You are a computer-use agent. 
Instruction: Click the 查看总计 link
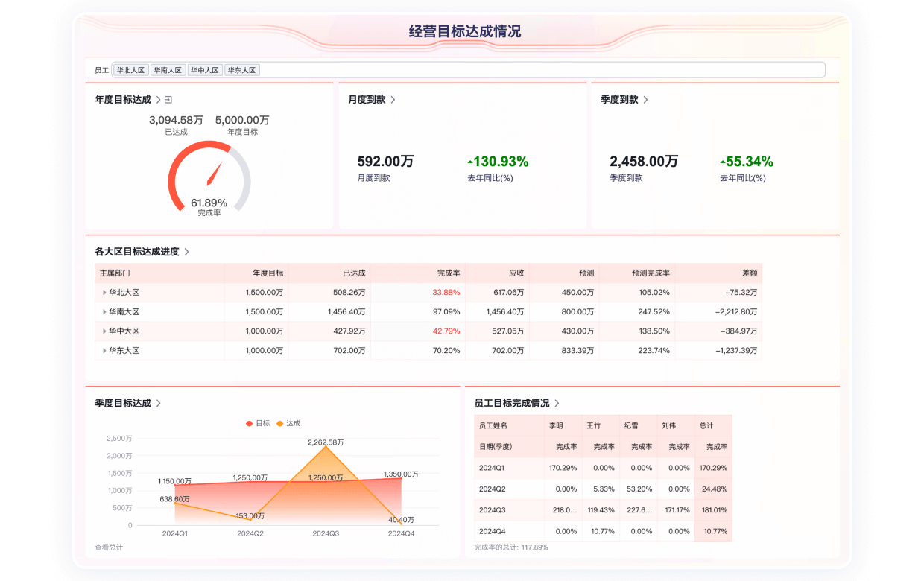(x=109, y=547)
